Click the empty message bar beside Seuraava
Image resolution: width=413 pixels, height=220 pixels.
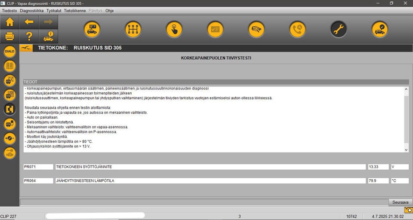click(204, 202)
